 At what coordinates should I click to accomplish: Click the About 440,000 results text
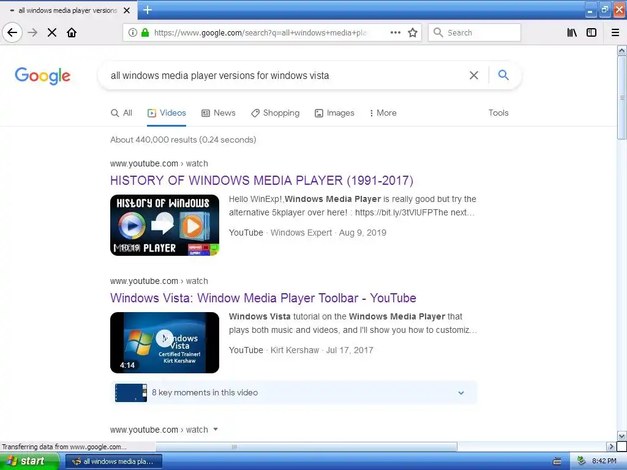tap(183, 140)
